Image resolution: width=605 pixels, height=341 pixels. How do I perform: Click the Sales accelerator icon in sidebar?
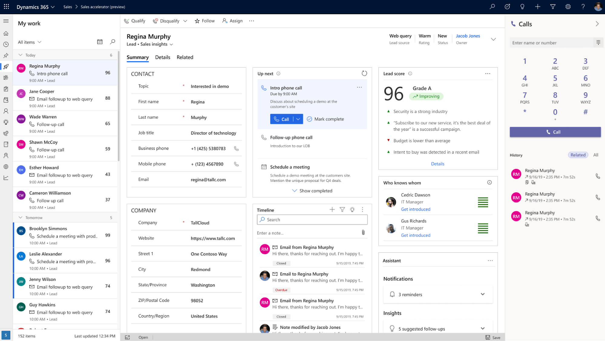tap(6, 67)
